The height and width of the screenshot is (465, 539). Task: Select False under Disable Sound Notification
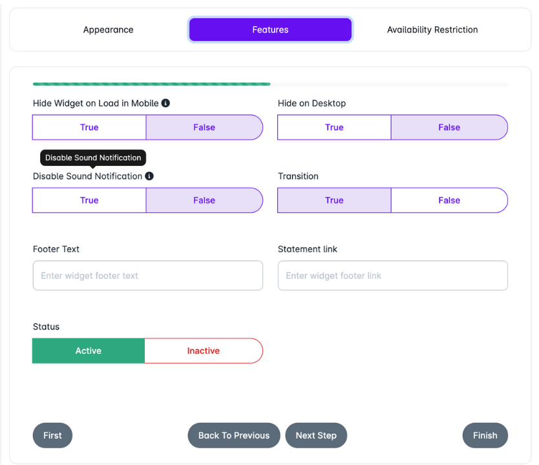pos(204,200)
